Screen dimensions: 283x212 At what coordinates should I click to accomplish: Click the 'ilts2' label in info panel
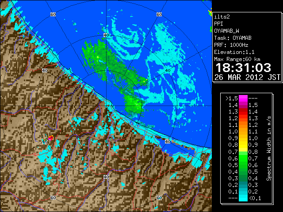(222, 17)
